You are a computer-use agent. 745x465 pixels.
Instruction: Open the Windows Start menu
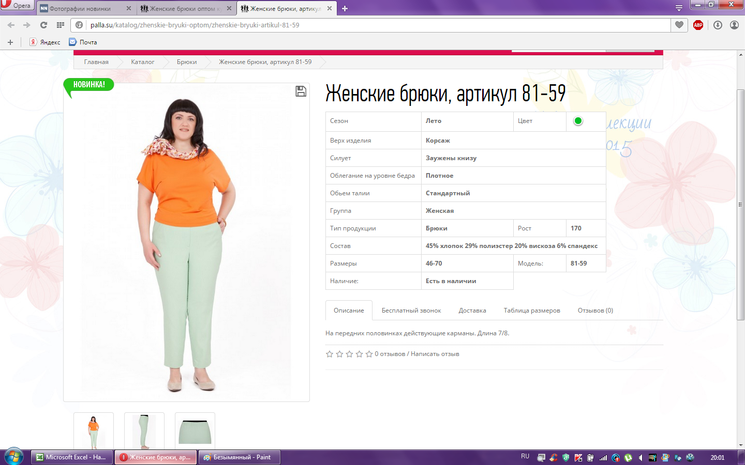coord(13,457)
